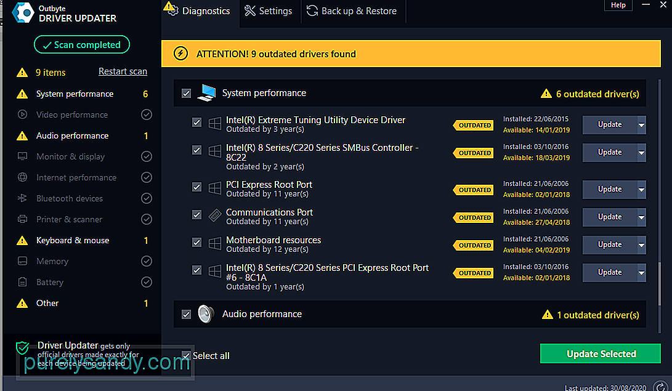The image size is (672, 391).
Task: Click the lightning bolt attention icon
Action: click(180, 54)
